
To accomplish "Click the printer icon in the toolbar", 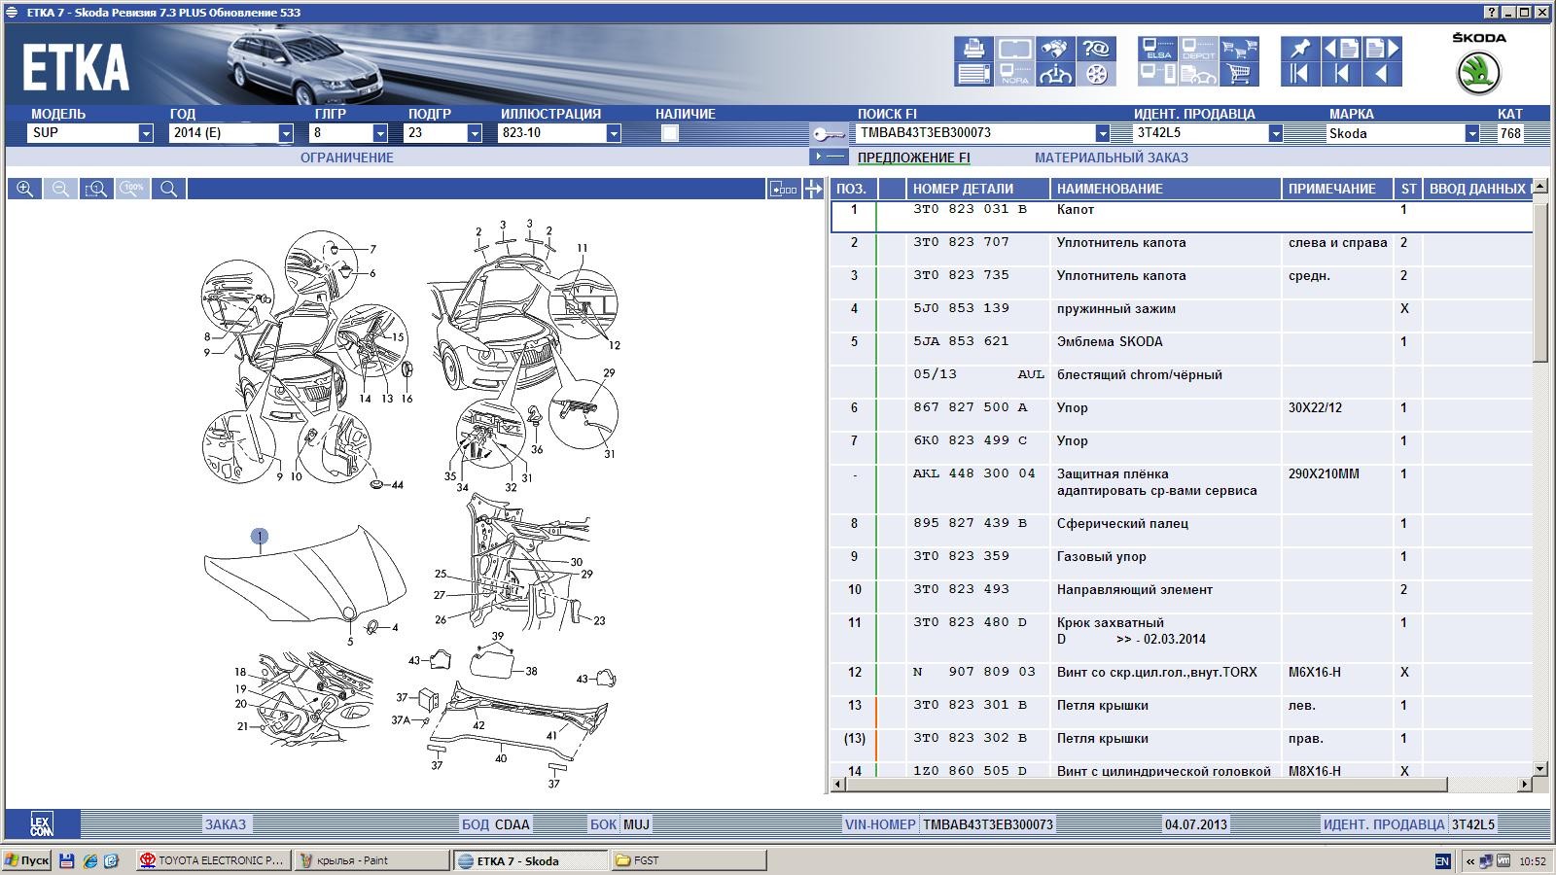I will (x=972, y=49).
